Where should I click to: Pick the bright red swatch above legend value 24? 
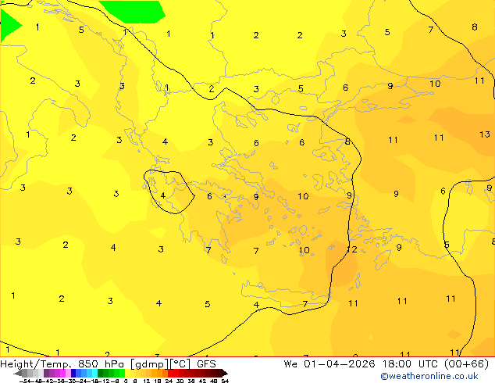point(170,373)
